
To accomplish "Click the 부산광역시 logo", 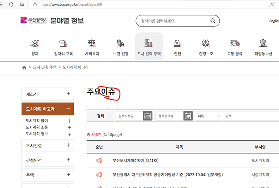I will click(34, 20).
